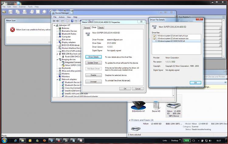Open the PDF reader taskbar icon

(81, 141)
